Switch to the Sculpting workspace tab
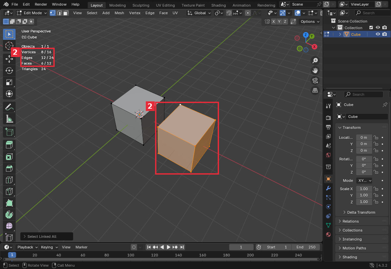This screenshot has width=391, height=269. (x=140, y=5)
